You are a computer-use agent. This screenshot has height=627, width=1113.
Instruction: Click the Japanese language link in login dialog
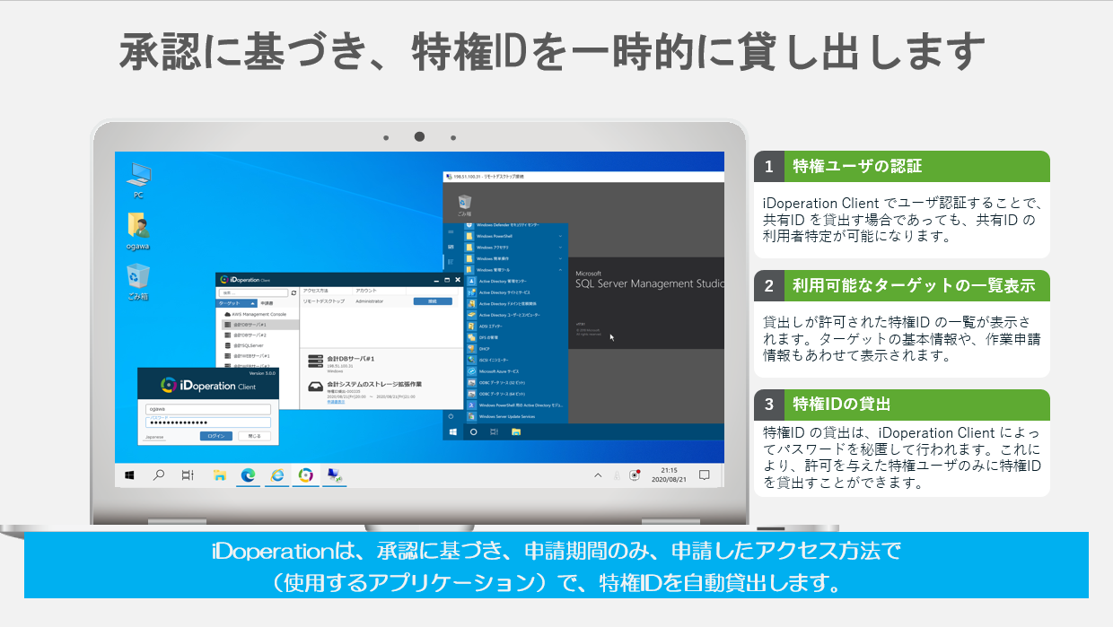point(155,437)
